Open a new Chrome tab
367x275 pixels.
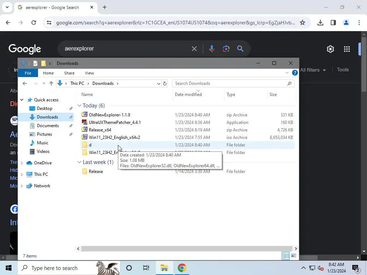(x=105, y=7)
